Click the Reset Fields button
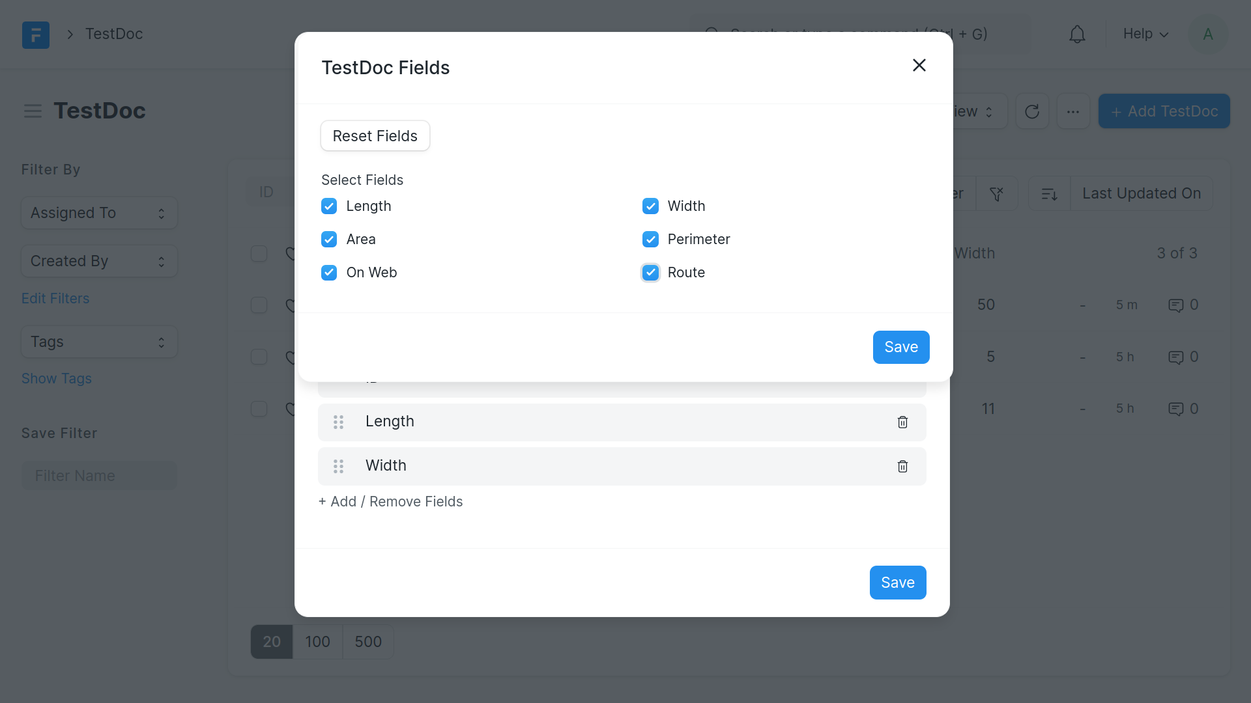Viewport: 1251px width, 703px height. click(375, 136)
